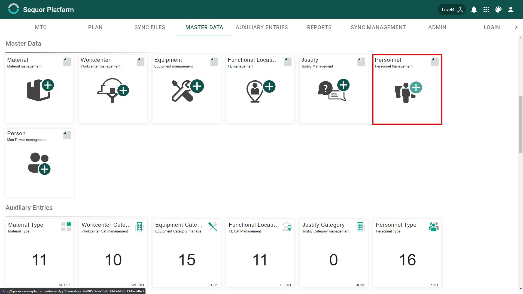Switch to the SYNC FILES tab
Screen dimensions: 523x294
tap(150, 27)
